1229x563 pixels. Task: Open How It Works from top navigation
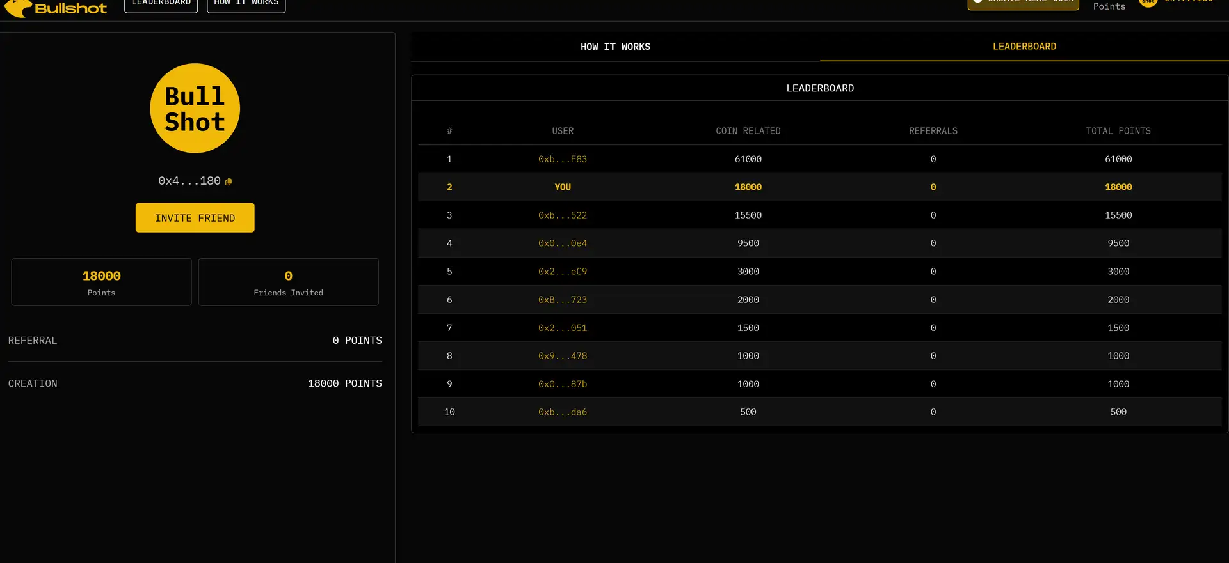pyautogui.click(x=246, y=4)
